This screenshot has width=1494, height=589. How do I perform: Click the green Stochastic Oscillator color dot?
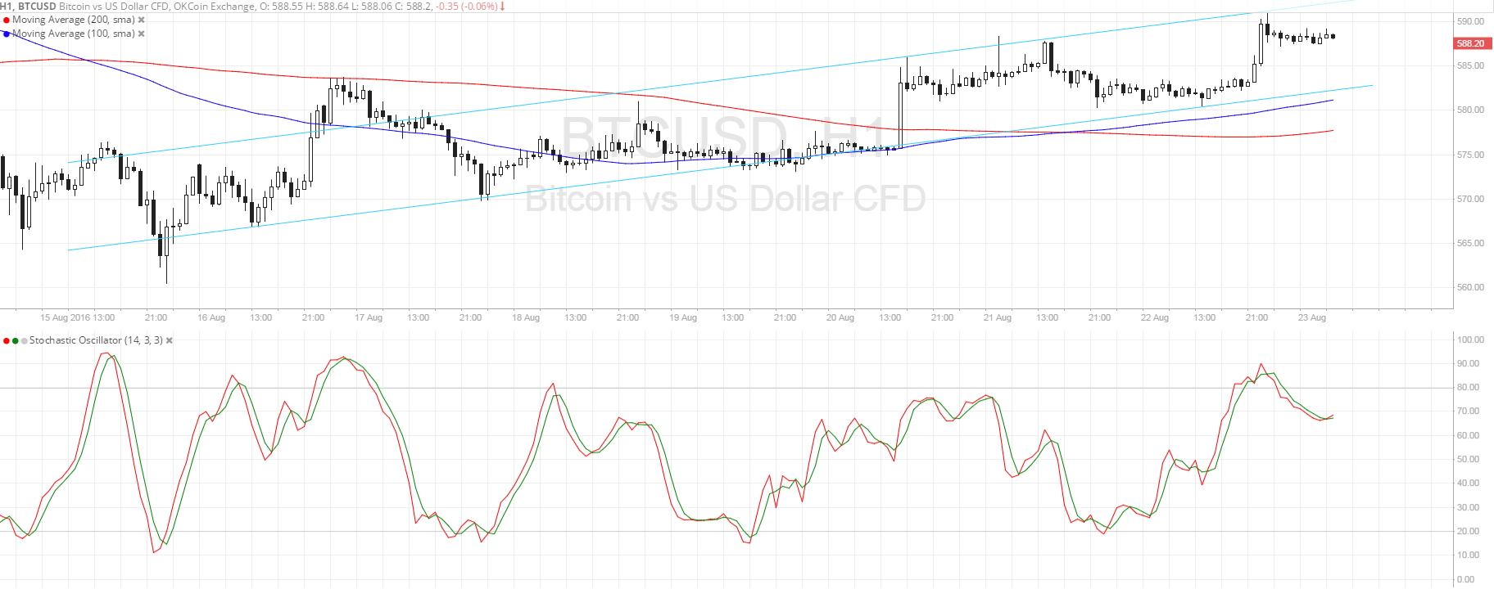click(16, 340)
